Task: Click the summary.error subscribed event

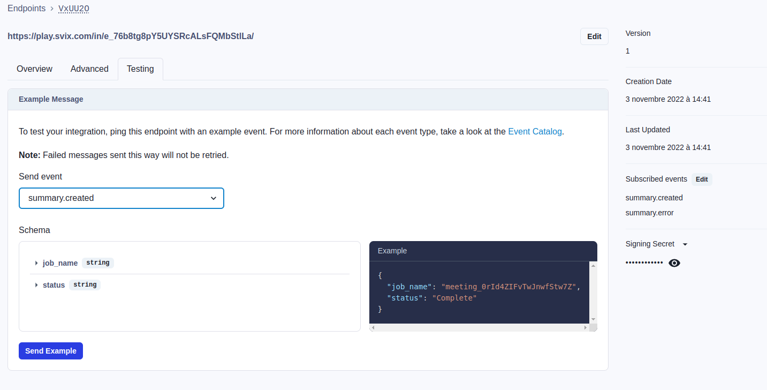Action: (650, 213)
